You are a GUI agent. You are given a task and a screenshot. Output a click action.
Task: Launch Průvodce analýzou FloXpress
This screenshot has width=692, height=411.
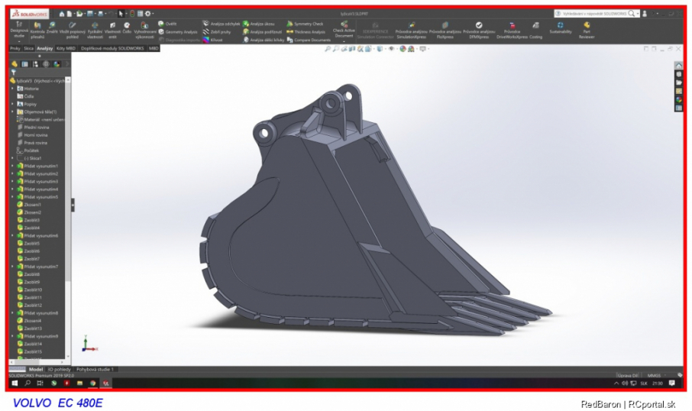tap(445, 30)
